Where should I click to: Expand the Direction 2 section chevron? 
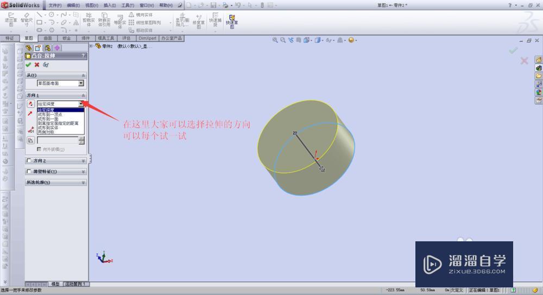click(x=83, y=161)
